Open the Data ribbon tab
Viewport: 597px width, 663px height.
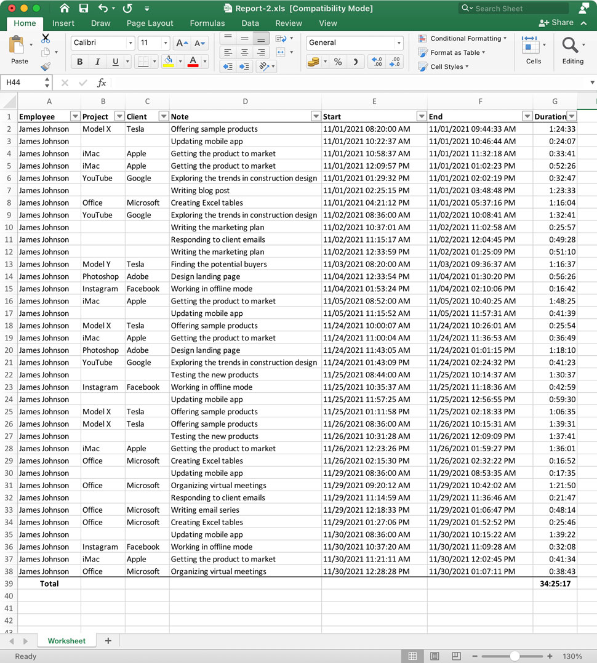(250, 23)
